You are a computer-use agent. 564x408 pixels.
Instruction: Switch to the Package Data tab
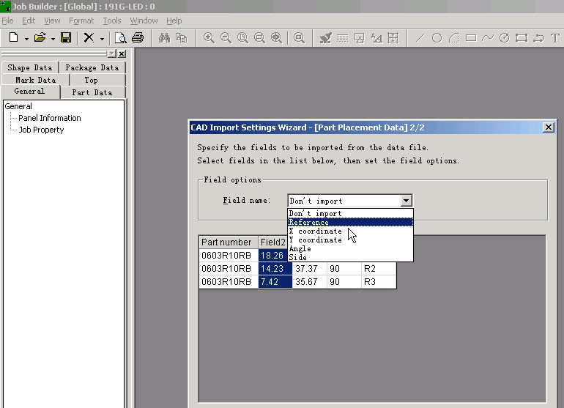point(92,67)
